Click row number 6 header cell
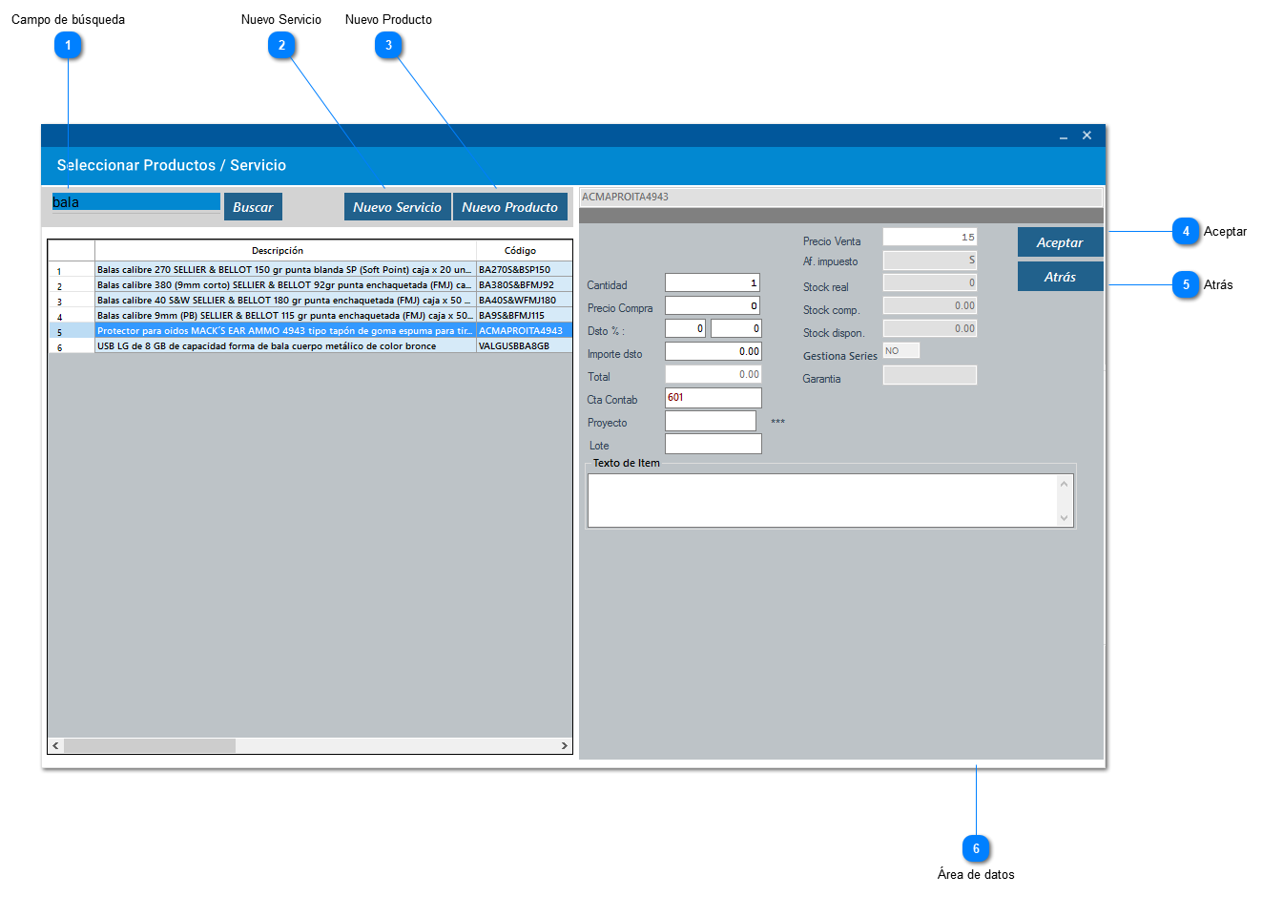Image resolution: width=1262 pixels, height=897 pixels. (x=72, y=346)
